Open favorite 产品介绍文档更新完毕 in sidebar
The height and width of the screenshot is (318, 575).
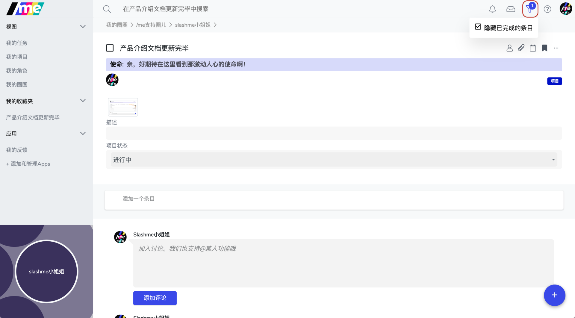coord(33,117)
